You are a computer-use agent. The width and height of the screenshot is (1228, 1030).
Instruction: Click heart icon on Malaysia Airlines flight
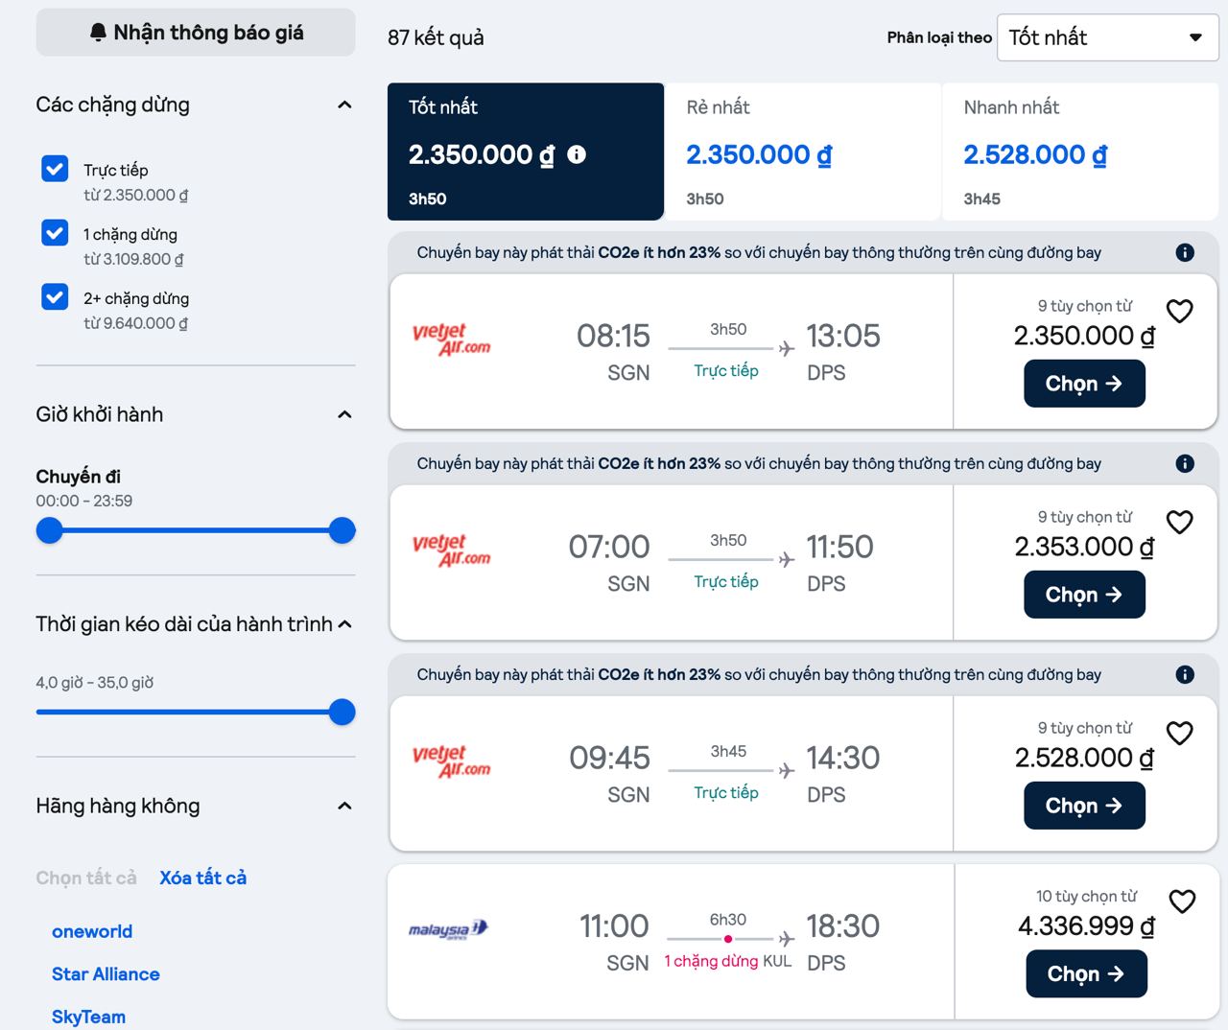coord(1182,901)
